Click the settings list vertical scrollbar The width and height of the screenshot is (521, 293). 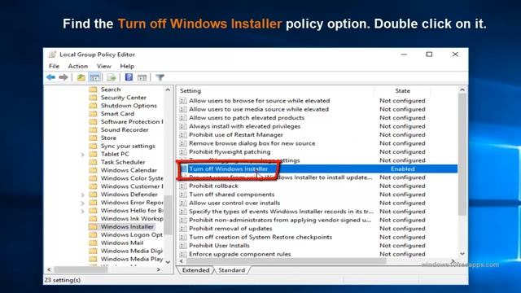pos(462,155)
